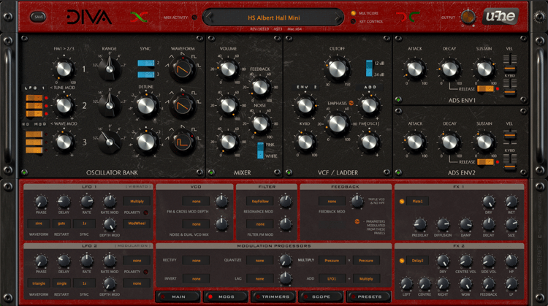Click VCF / LADDER panel label
This screenshot has height=306, width=548.
(338, 172)
